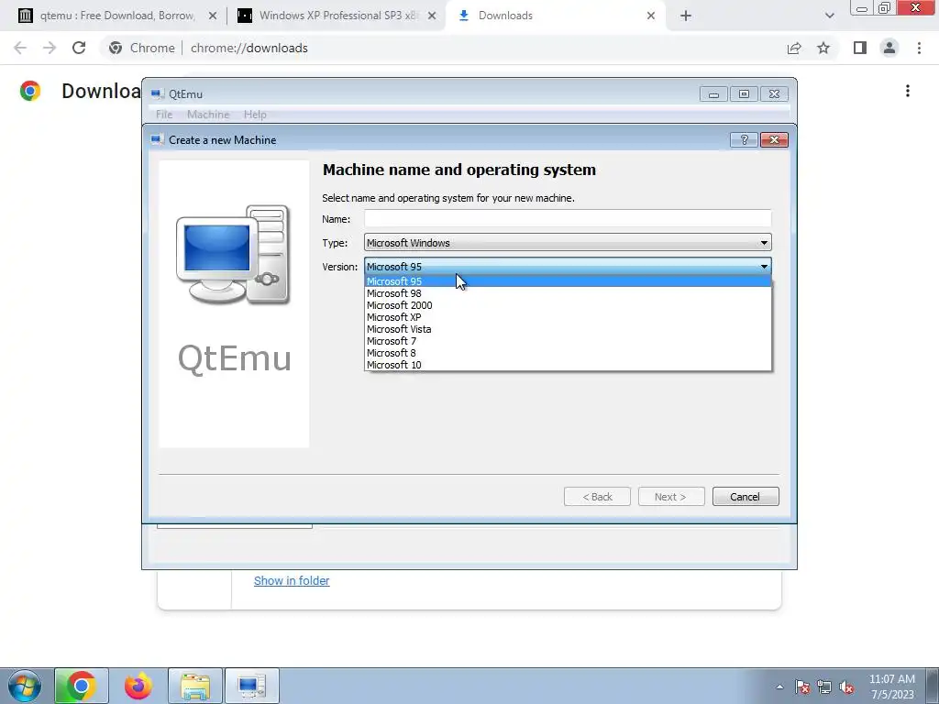Switch to QtEmu taskbar button
This screenshot has width=939, height=704.
(251, 686)
